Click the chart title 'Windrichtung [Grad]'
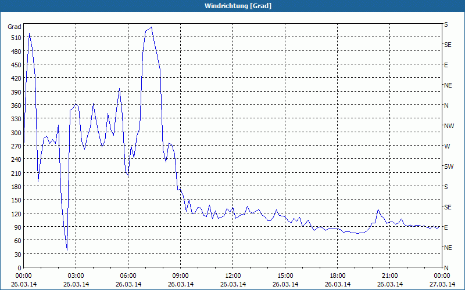Image resolution: width=465 pixels, height=290 pixels. click(238, 6)
